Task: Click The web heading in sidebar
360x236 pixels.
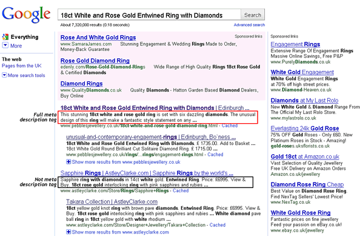Action: pos(12,59)
